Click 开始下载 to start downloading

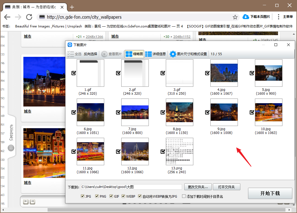(x=270, y=193)
